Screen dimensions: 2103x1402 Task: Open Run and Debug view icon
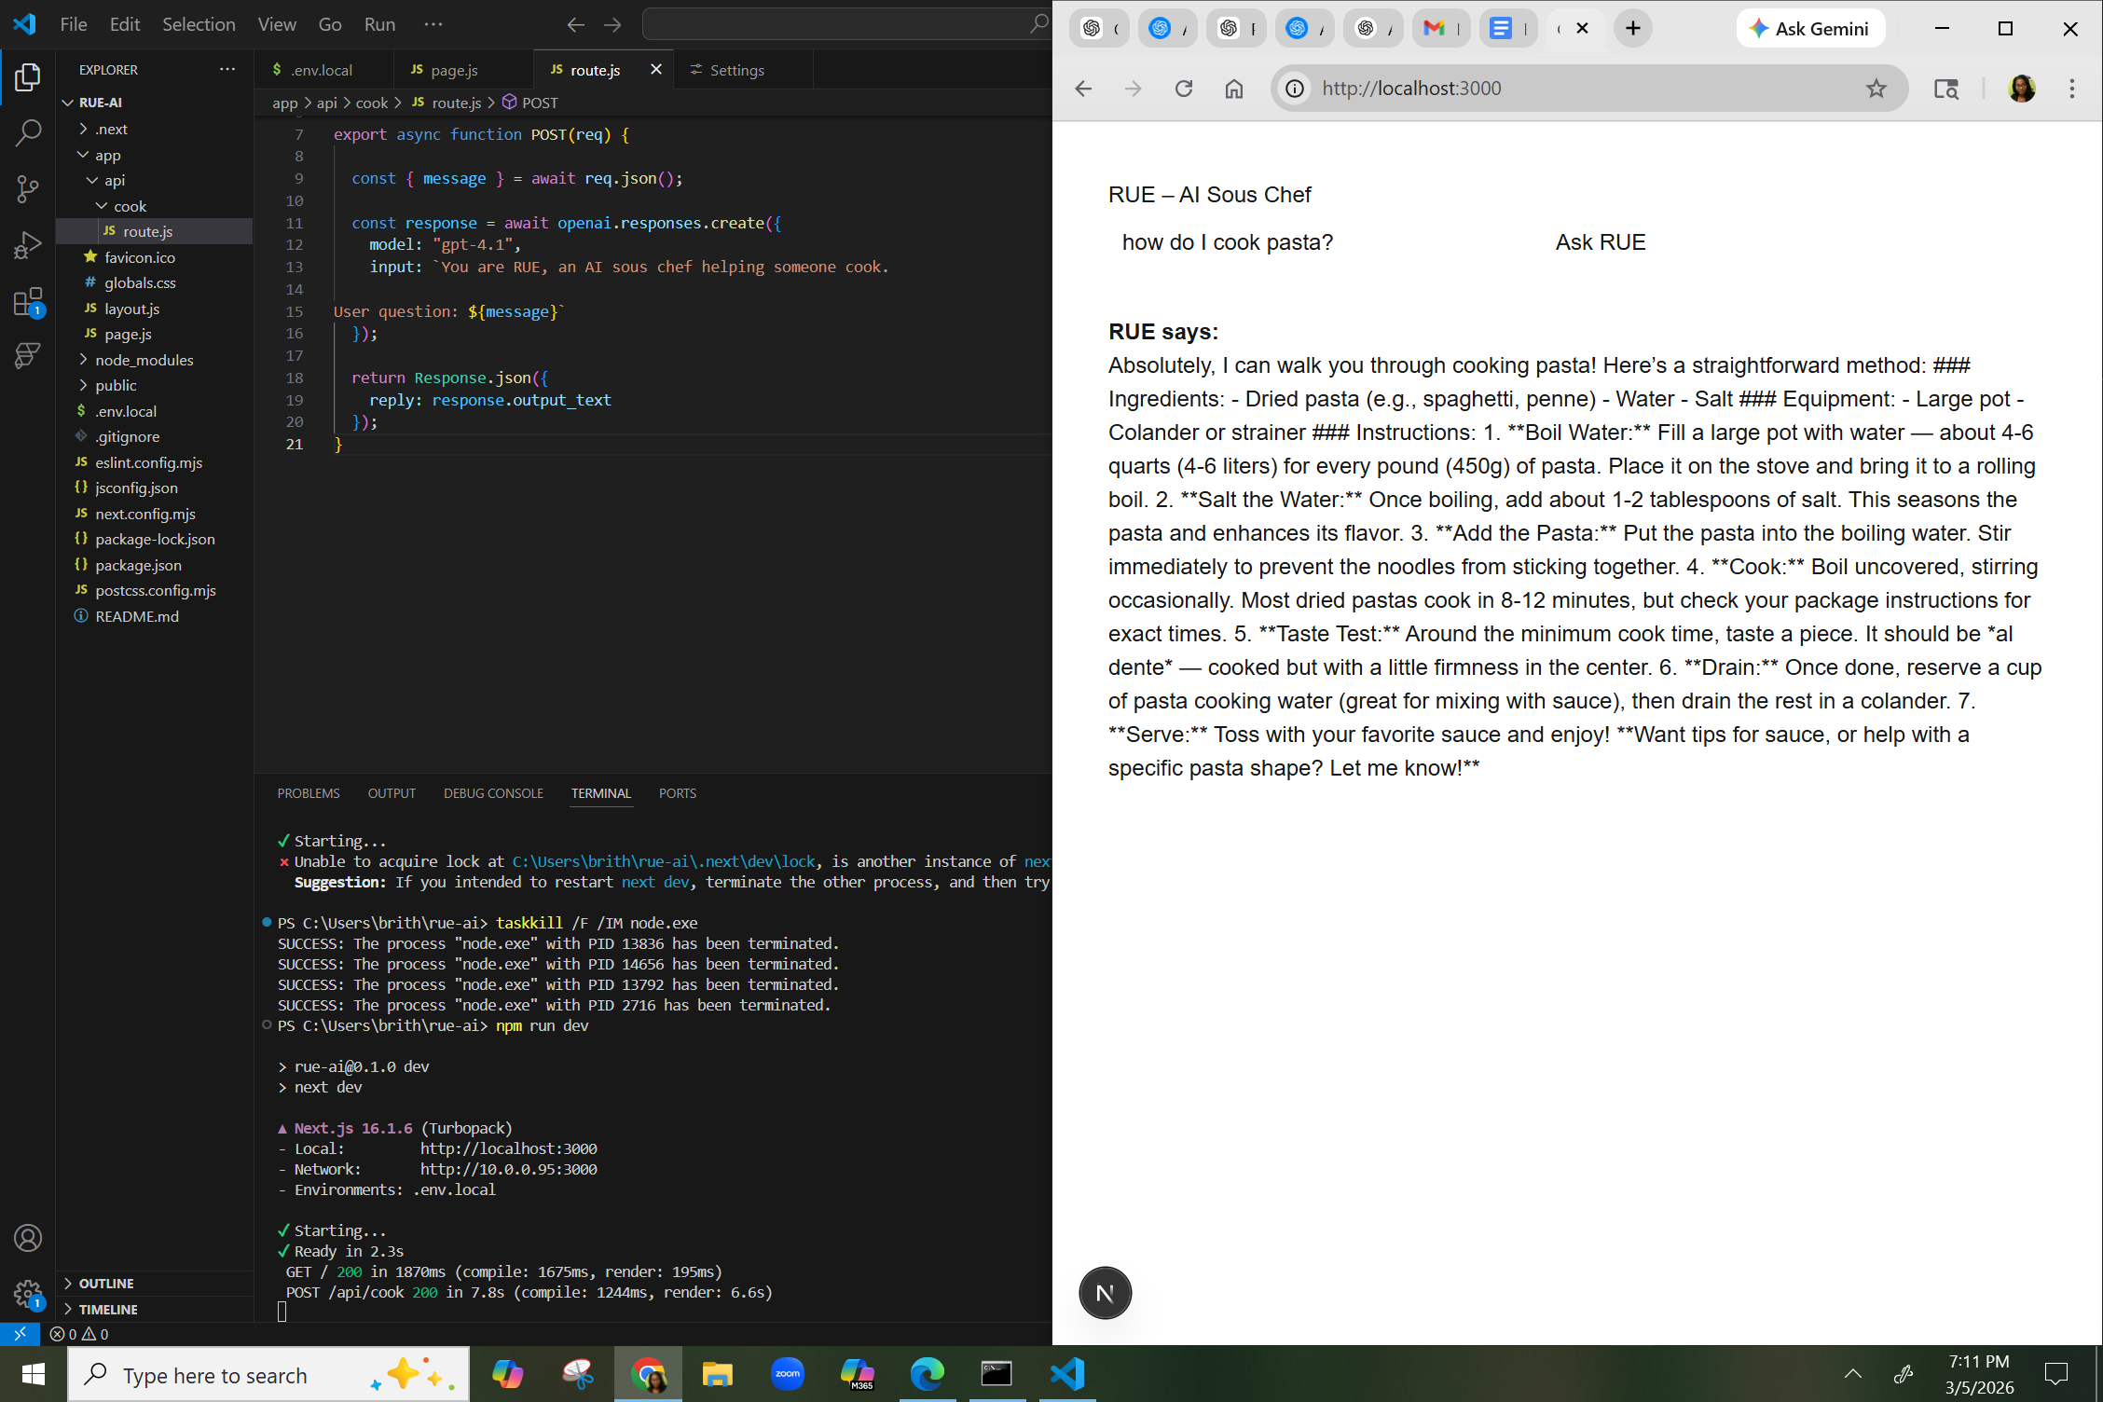pyautogui.click(x=28, y=245)
